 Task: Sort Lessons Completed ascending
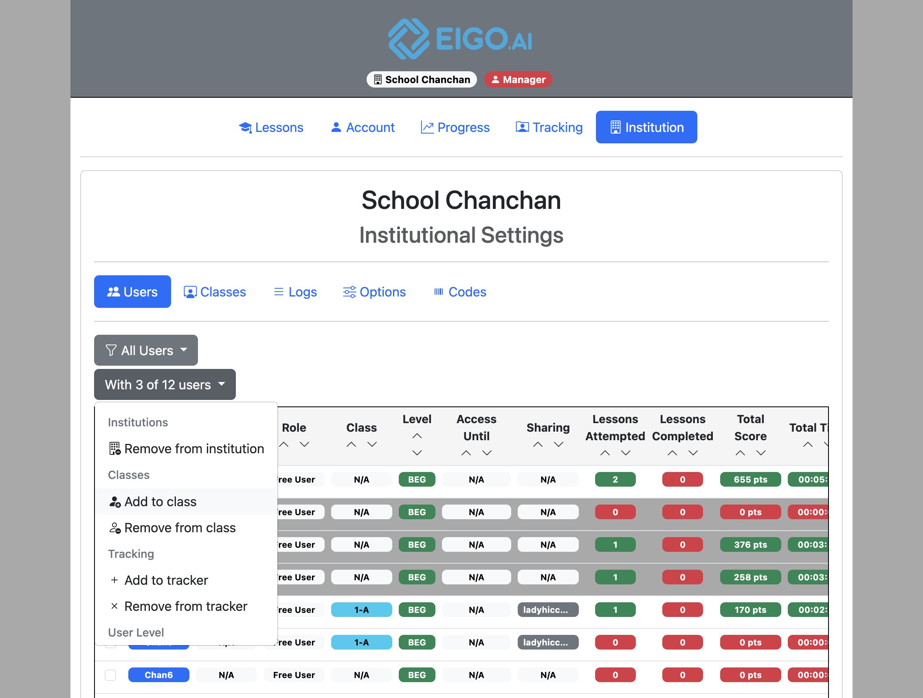[672, 453]
